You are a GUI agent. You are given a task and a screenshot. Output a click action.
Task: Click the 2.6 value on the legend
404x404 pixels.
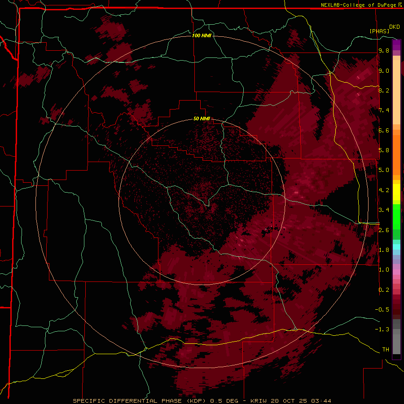384,230
